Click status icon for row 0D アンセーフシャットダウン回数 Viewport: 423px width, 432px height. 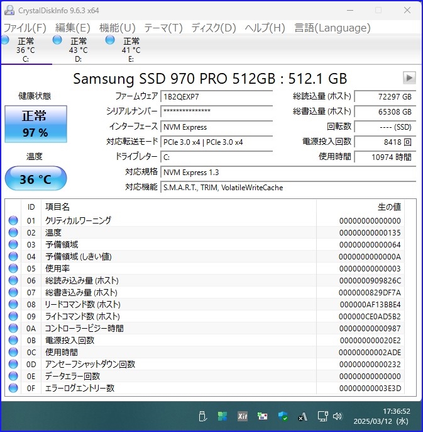pyautogui.click(x=13, y=364)
